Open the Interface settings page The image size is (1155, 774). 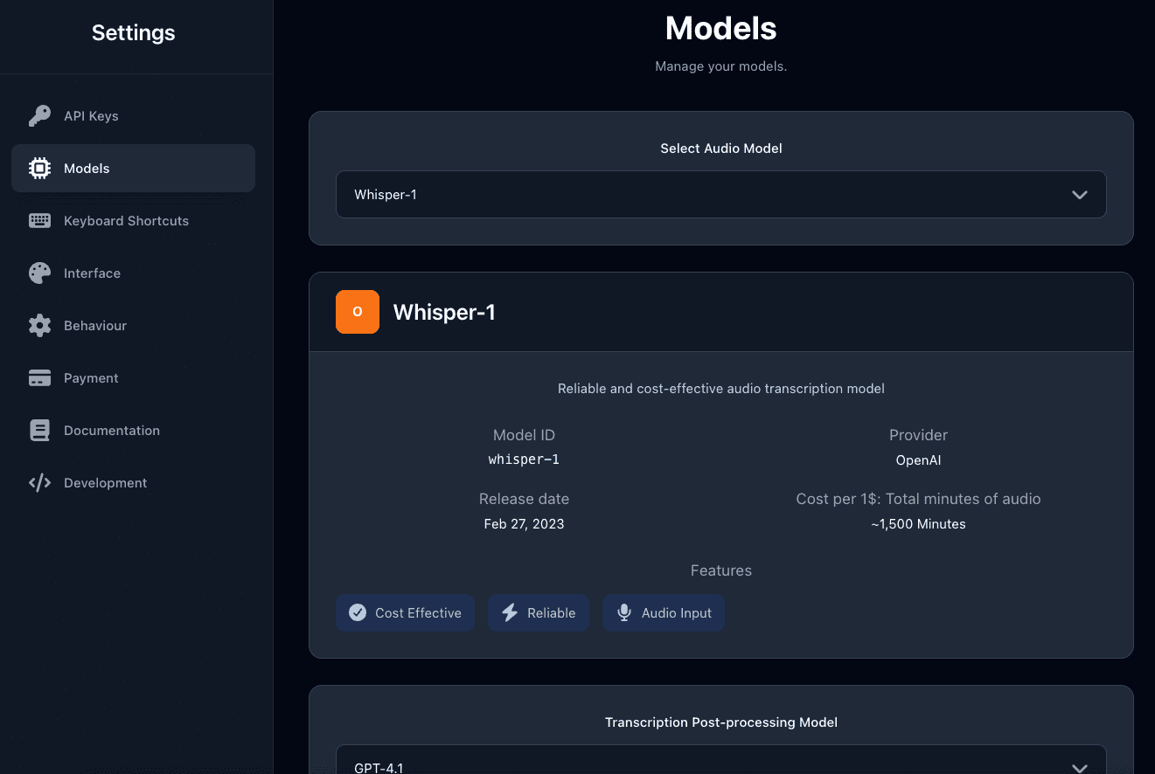133,273
